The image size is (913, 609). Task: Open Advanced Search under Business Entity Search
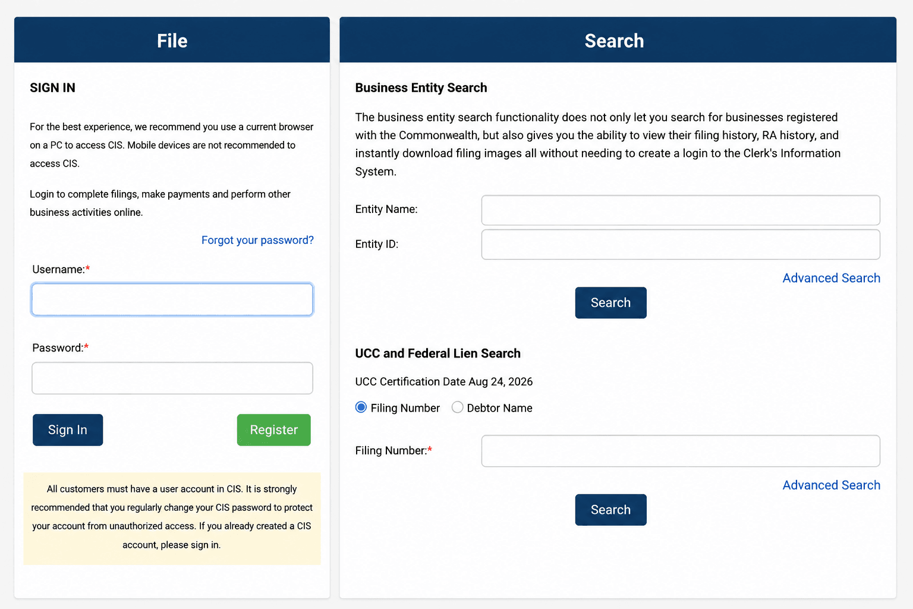click(831, 278)
